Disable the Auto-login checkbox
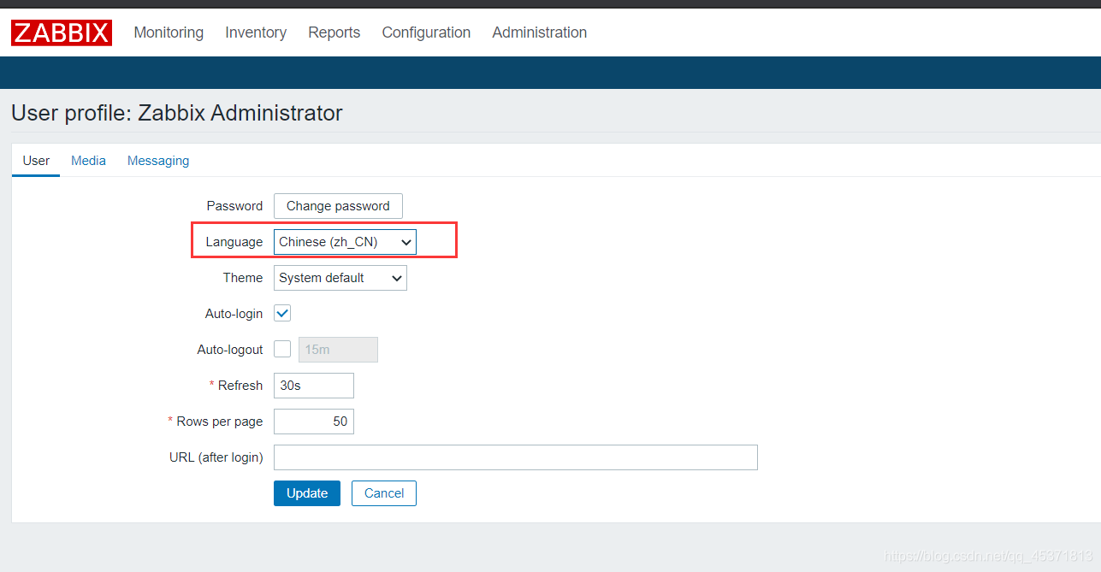The image size is (1101, 572). click(282, 314)
